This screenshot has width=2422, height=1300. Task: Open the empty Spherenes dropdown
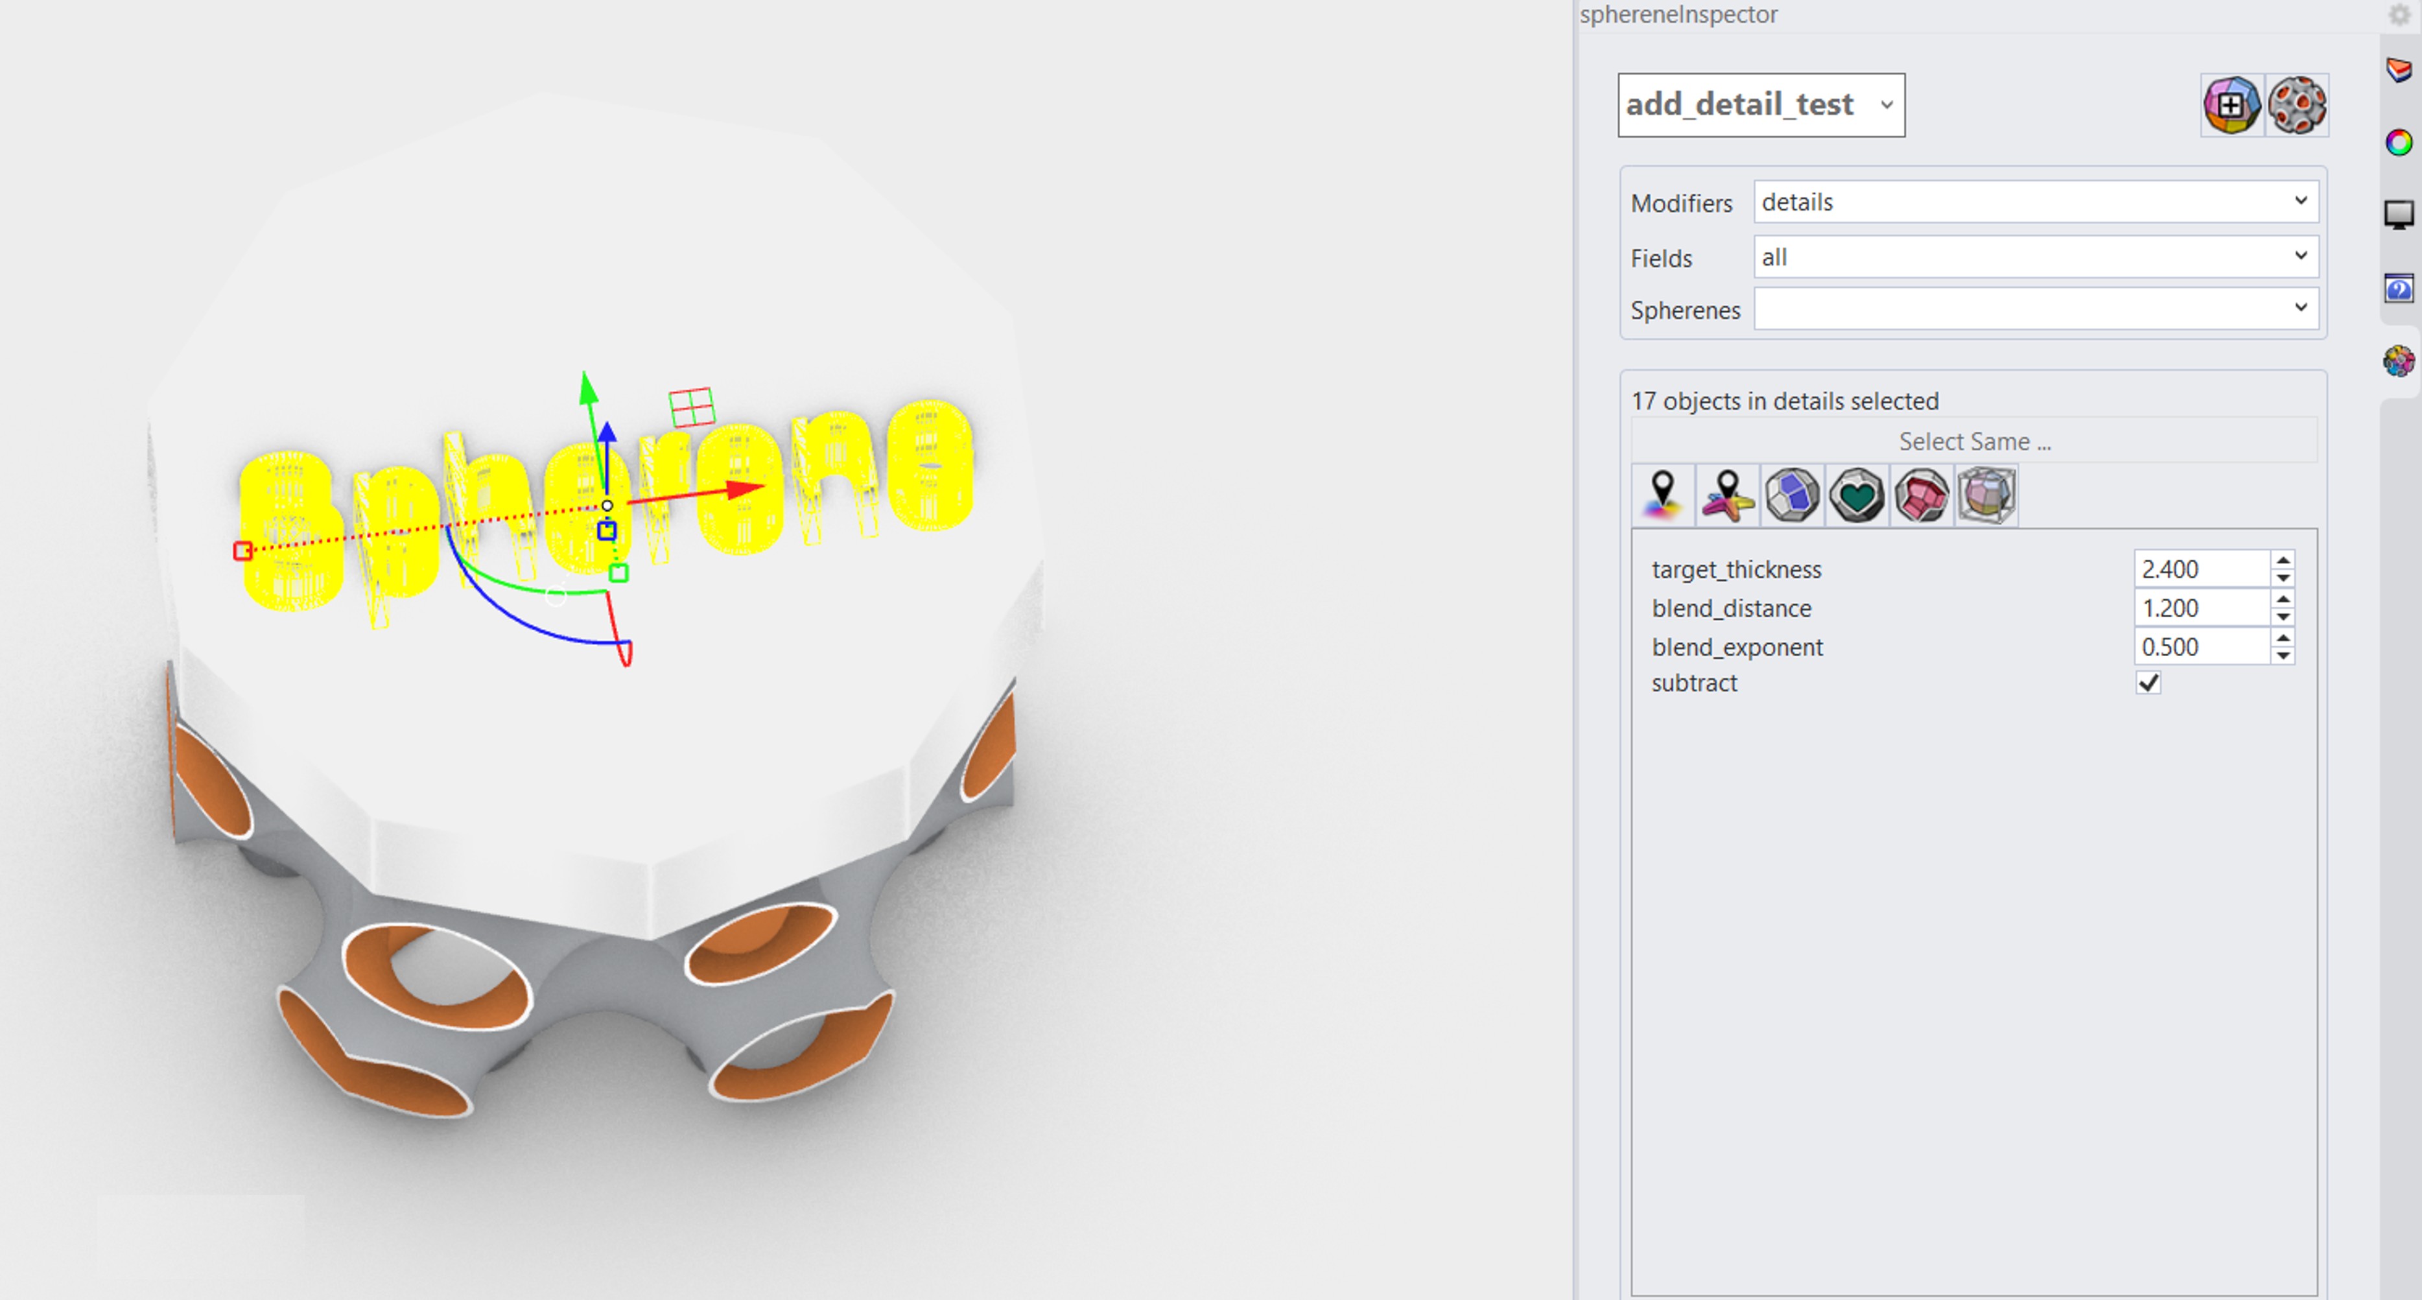point(2036,309)
